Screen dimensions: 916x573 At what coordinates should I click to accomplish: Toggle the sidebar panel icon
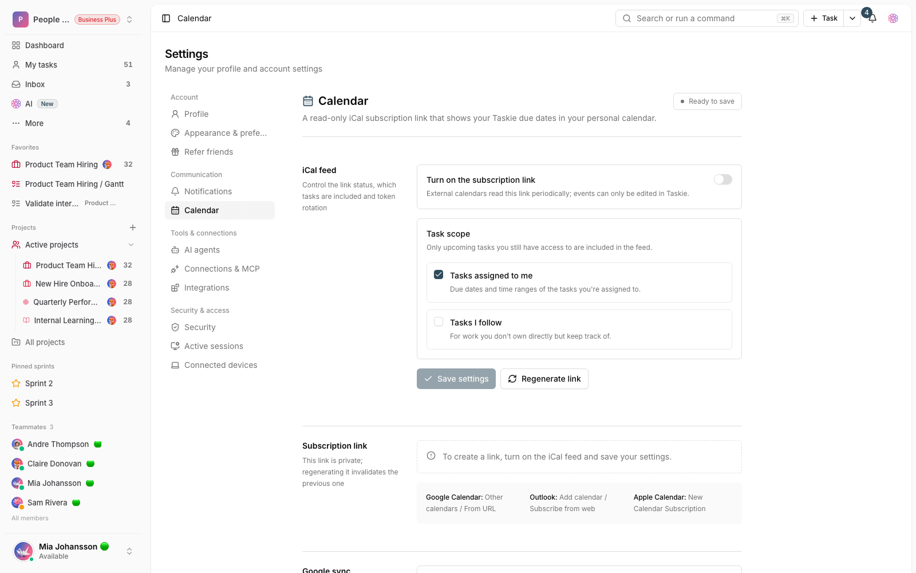click(166, 18)
